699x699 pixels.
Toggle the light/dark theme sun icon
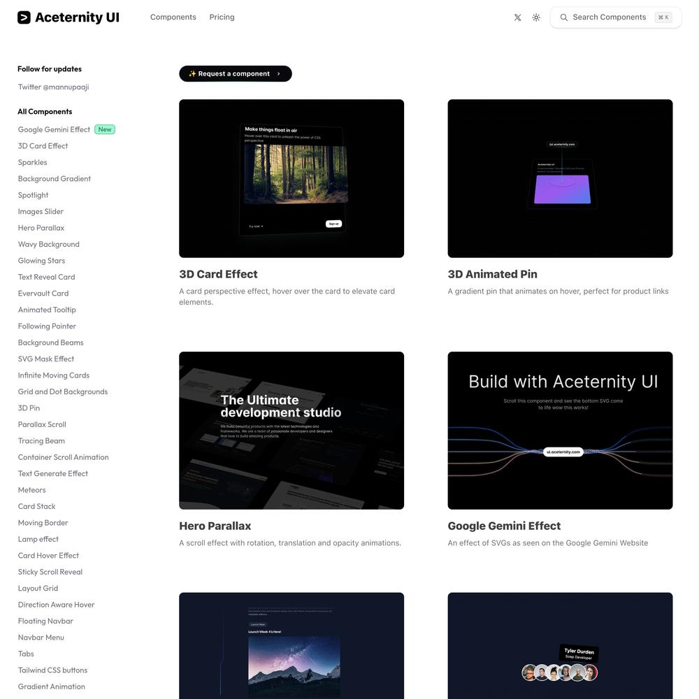pos(536,17)
